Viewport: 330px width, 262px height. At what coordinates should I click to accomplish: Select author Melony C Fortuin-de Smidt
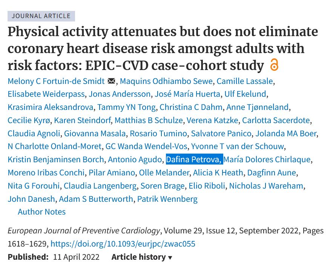coord(57,81)
